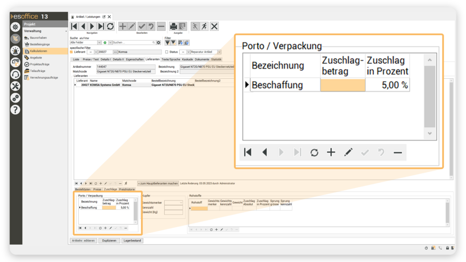Refresh data using main toolbar reload icon
Viewport: 466px width, 262px height.
pos(110,26)
